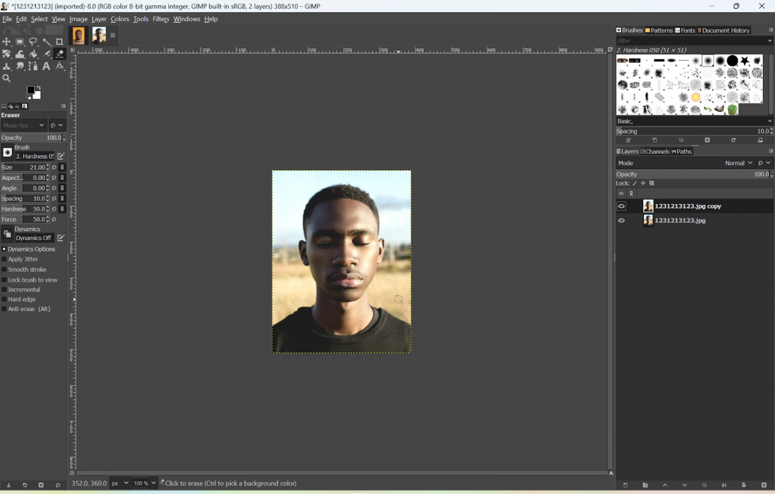Create a new layer group
775x494 pixels.
[645, 485]
